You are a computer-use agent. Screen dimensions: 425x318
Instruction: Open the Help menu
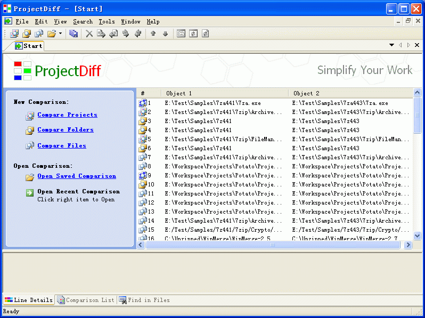(x=153, y=21)
